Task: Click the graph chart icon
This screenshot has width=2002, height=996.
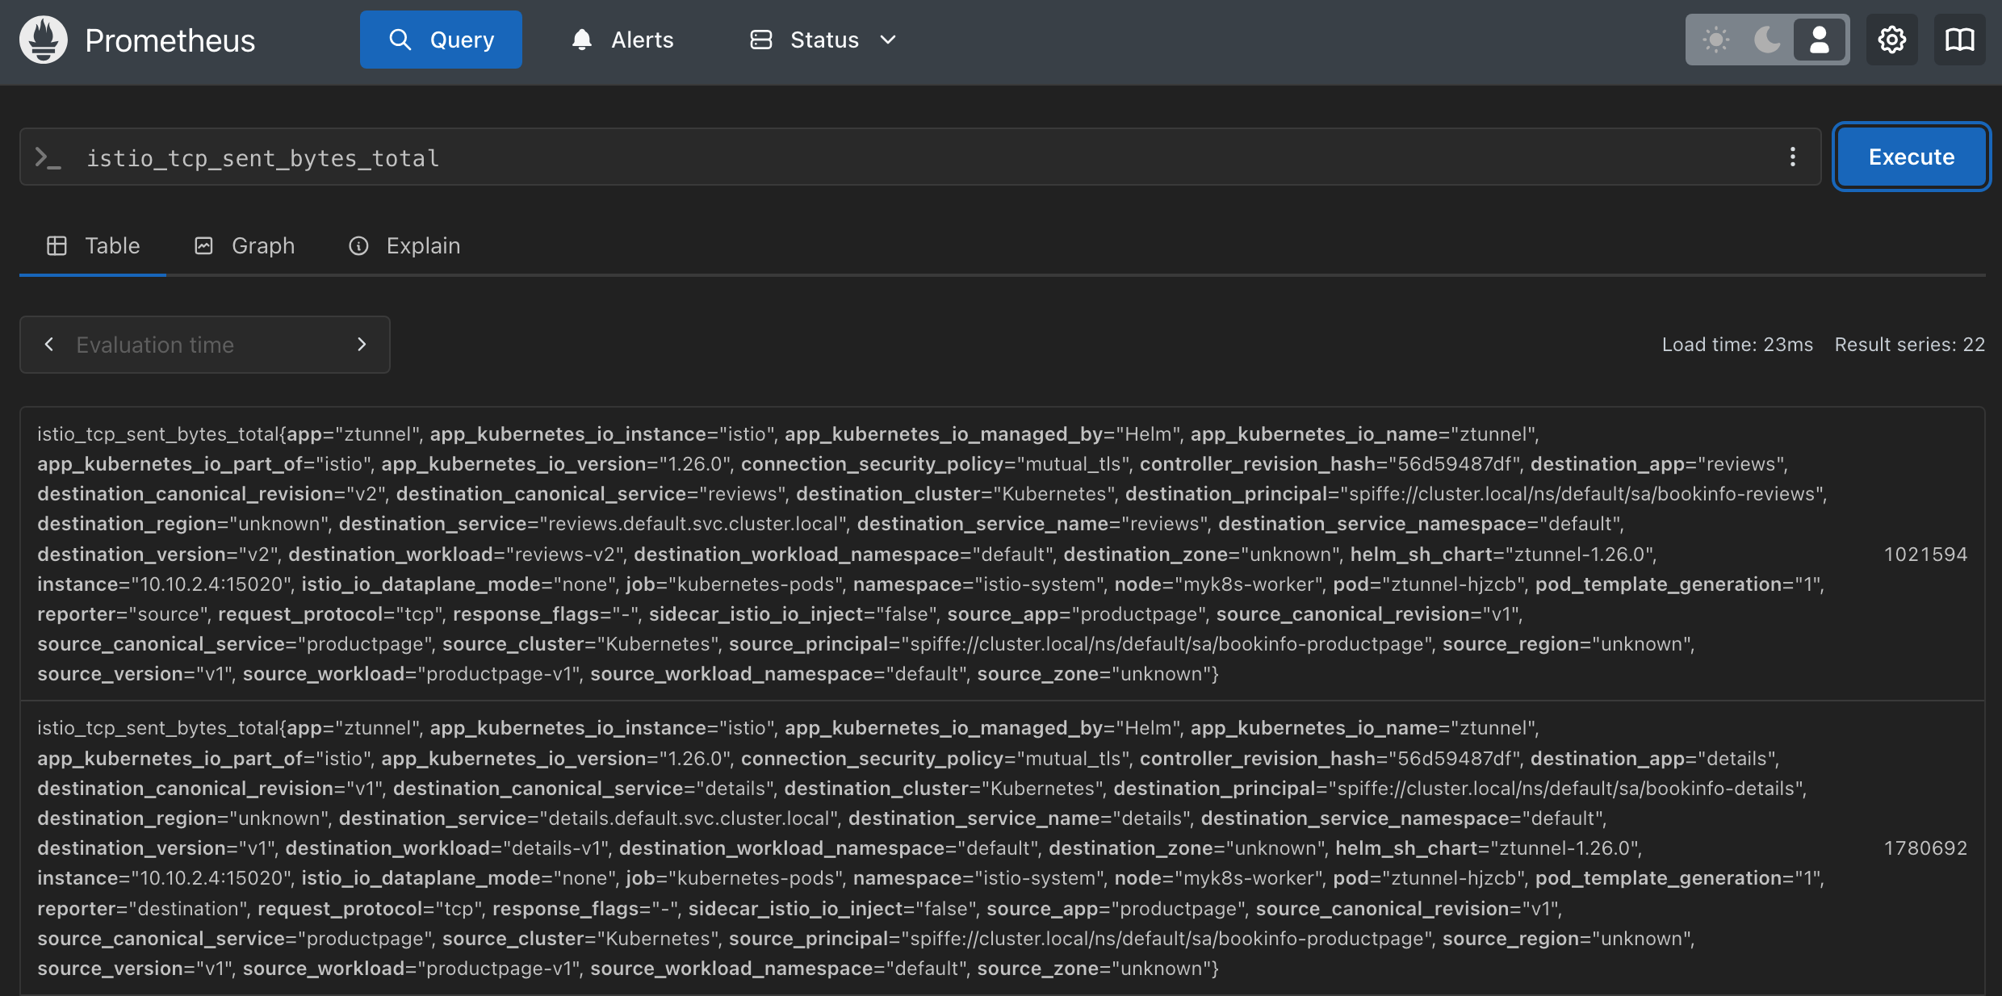Action: click(x=203, y=245)
